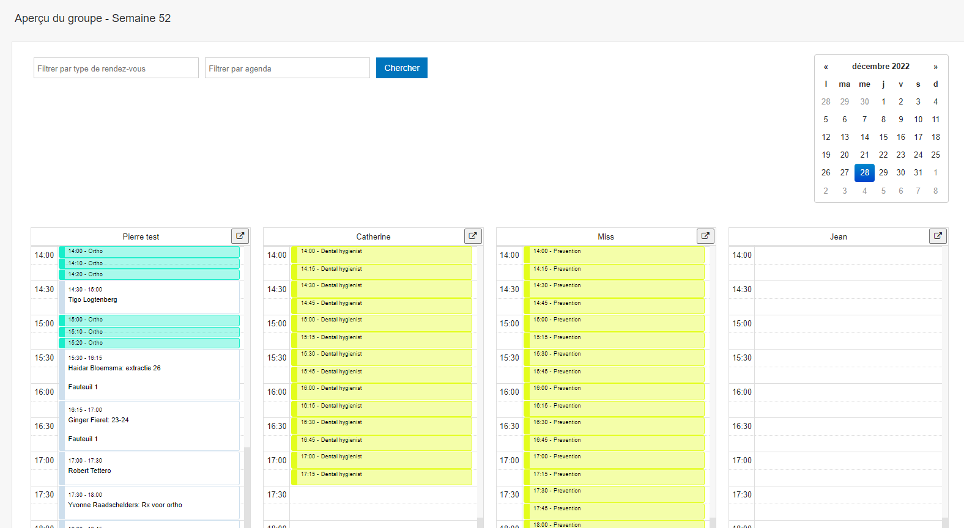Image resolution: width=964 pixels, height=528 pixels.
Task: Open Ginger Fieret 23-24 appointment
Action: (149, 426)
